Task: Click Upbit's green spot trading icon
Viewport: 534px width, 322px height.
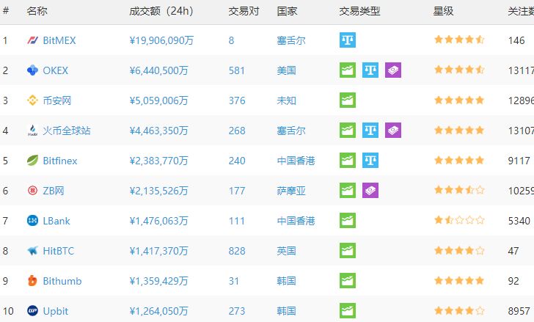Action: pos(348,310)
